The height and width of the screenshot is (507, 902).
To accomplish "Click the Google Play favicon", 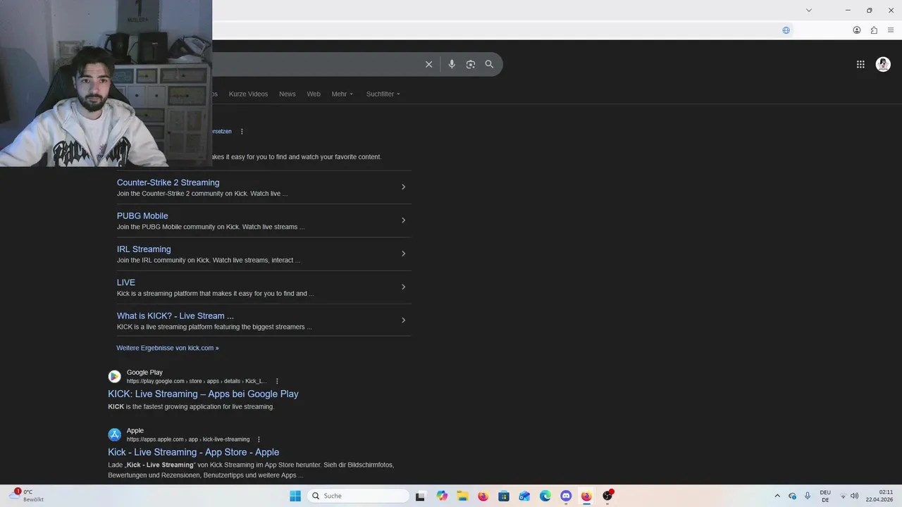I will (x=114, y=377).
